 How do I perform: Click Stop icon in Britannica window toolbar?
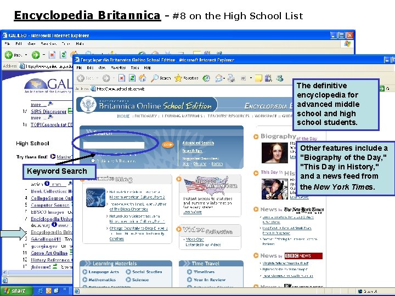pos(122,78)
